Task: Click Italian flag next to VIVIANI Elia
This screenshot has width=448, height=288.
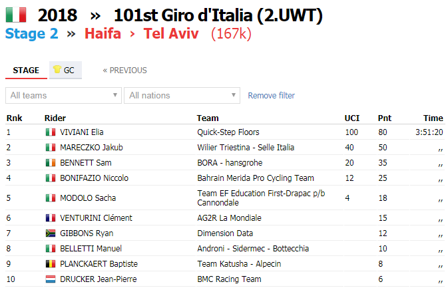Action: coord(51,132)
